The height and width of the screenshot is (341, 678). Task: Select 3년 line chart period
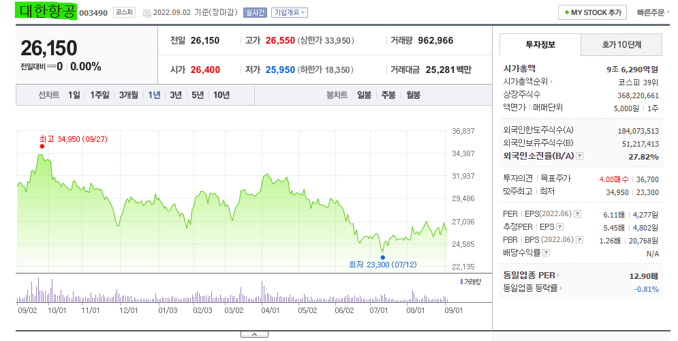[x=176, y=95]
